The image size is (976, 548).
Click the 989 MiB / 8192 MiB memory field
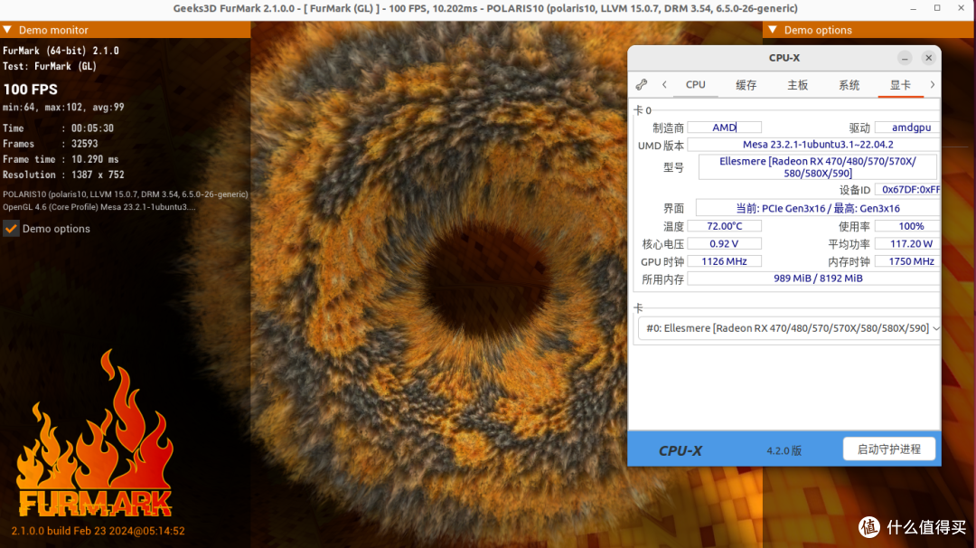813,279
